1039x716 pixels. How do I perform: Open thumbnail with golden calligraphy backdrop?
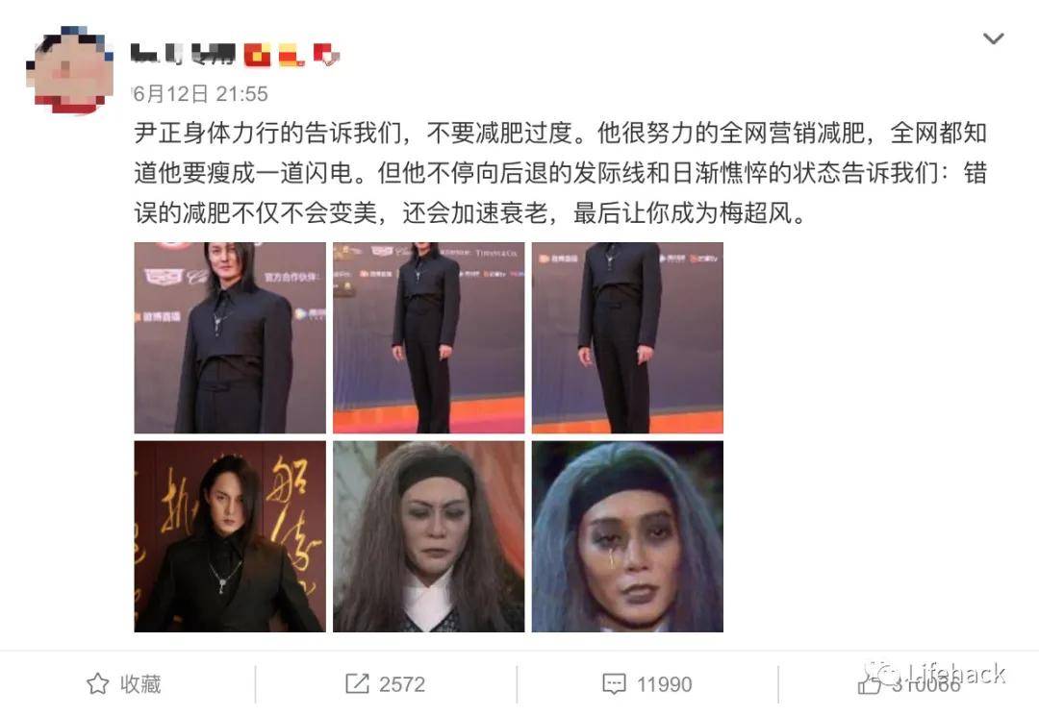pyautogui.click(x=230, y=536)
